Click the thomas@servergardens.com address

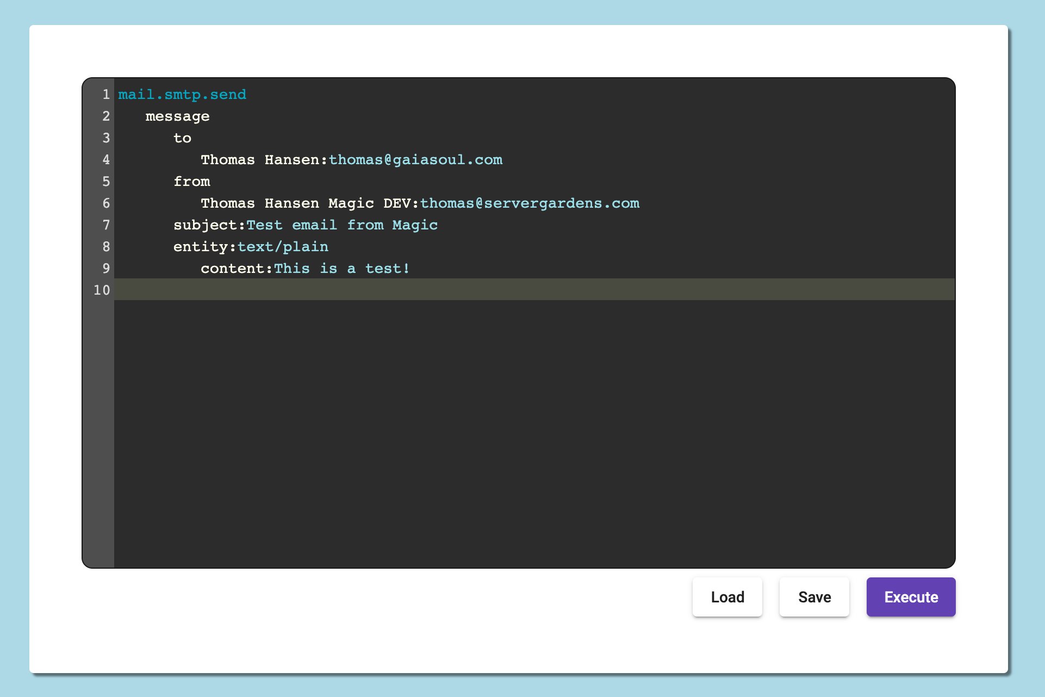[530, 203]
